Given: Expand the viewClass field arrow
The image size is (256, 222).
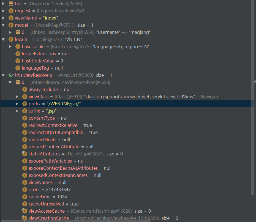Looking at the screenshot, I should pos(17,97).
